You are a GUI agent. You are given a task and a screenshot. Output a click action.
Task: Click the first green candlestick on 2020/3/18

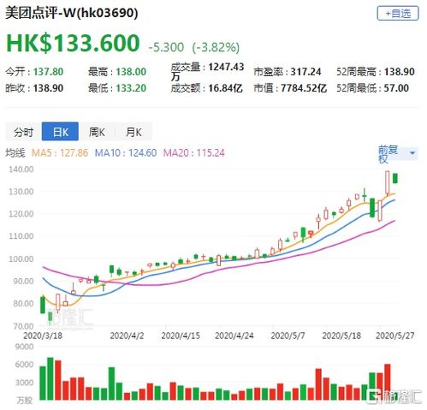pos(43,305)
